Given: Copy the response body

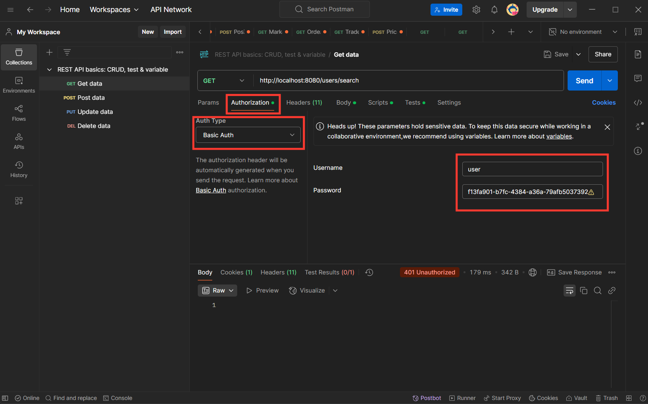Looking at the screenshot, I should point(584,291).
